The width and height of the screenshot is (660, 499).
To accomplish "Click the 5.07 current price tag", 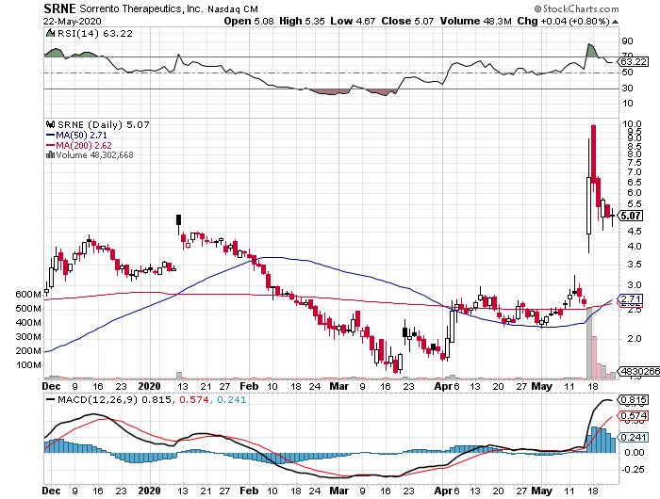I will (630, 216).
